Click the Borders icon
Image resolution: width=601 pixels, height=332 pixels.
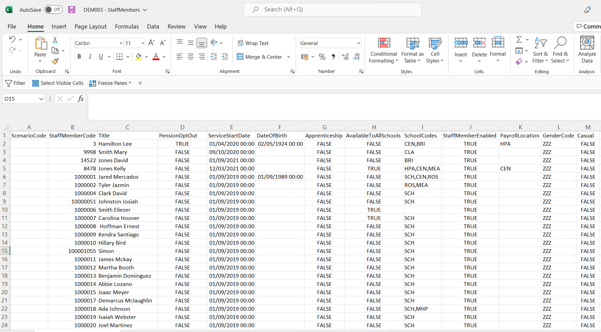pos(119,57)
